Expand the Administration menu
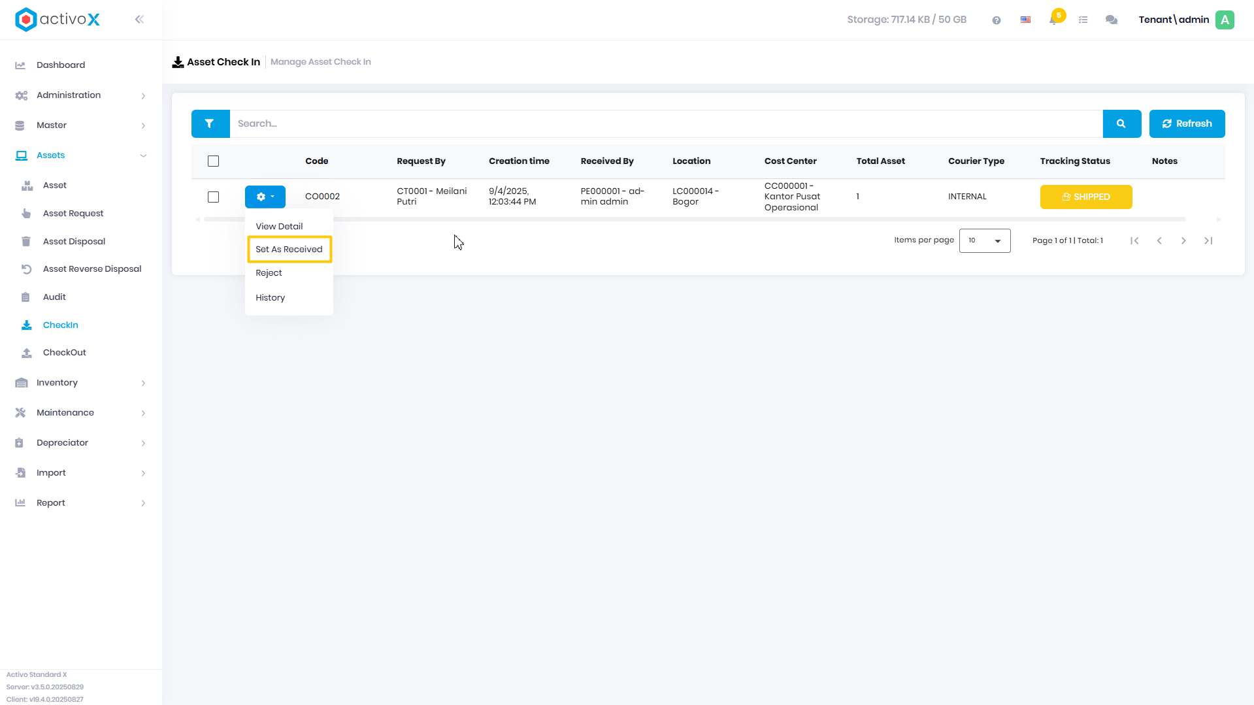The width and height of the screenshot is (1254, 705). [x=143, y=96]
